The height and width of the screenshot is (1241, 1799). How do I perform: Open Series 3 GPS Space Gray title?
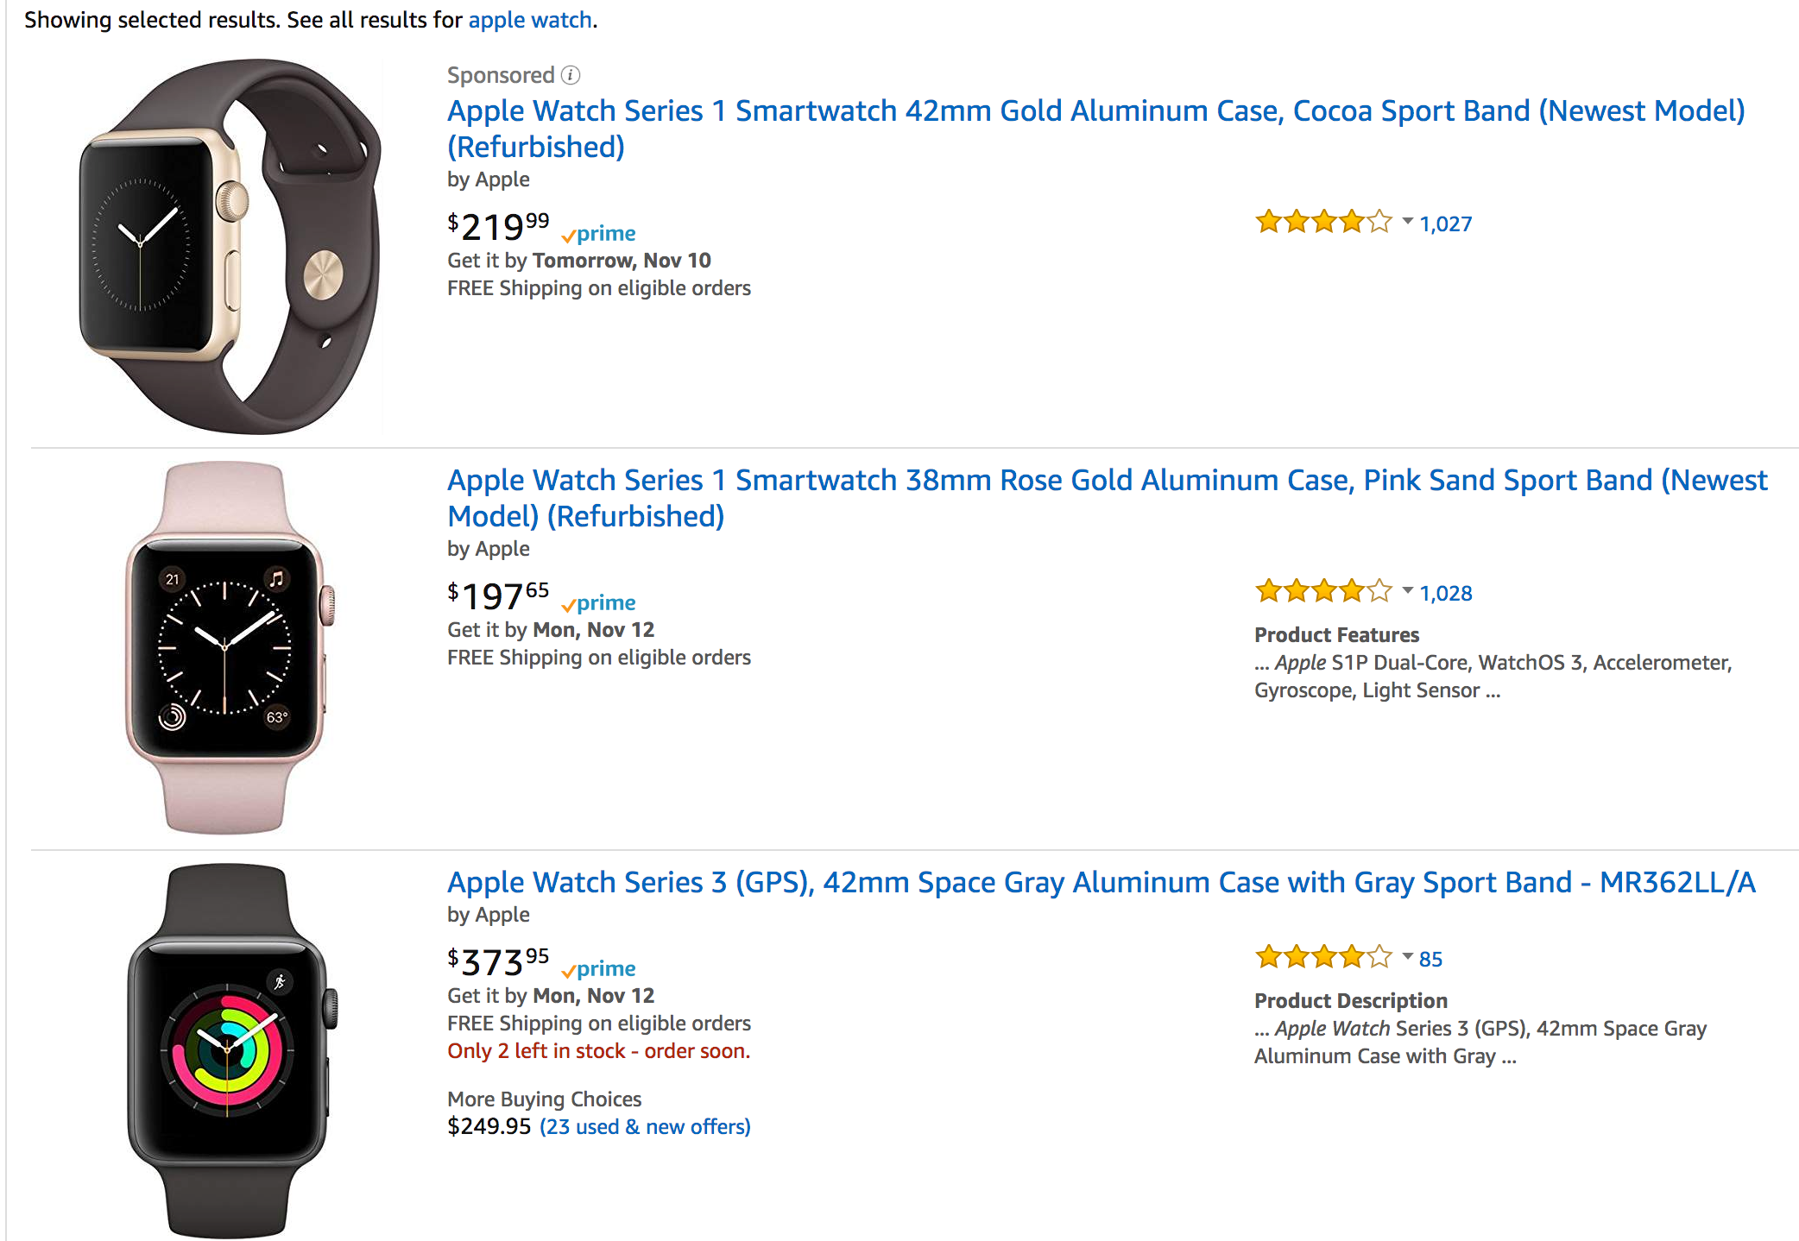[x=1101, y=882]
